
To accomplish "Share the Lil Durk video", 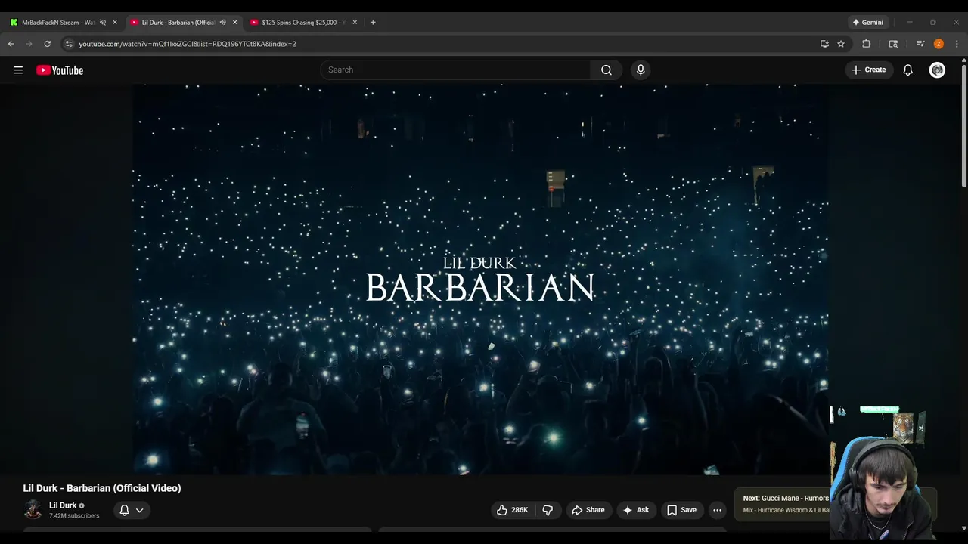I will tap(588, 510).
